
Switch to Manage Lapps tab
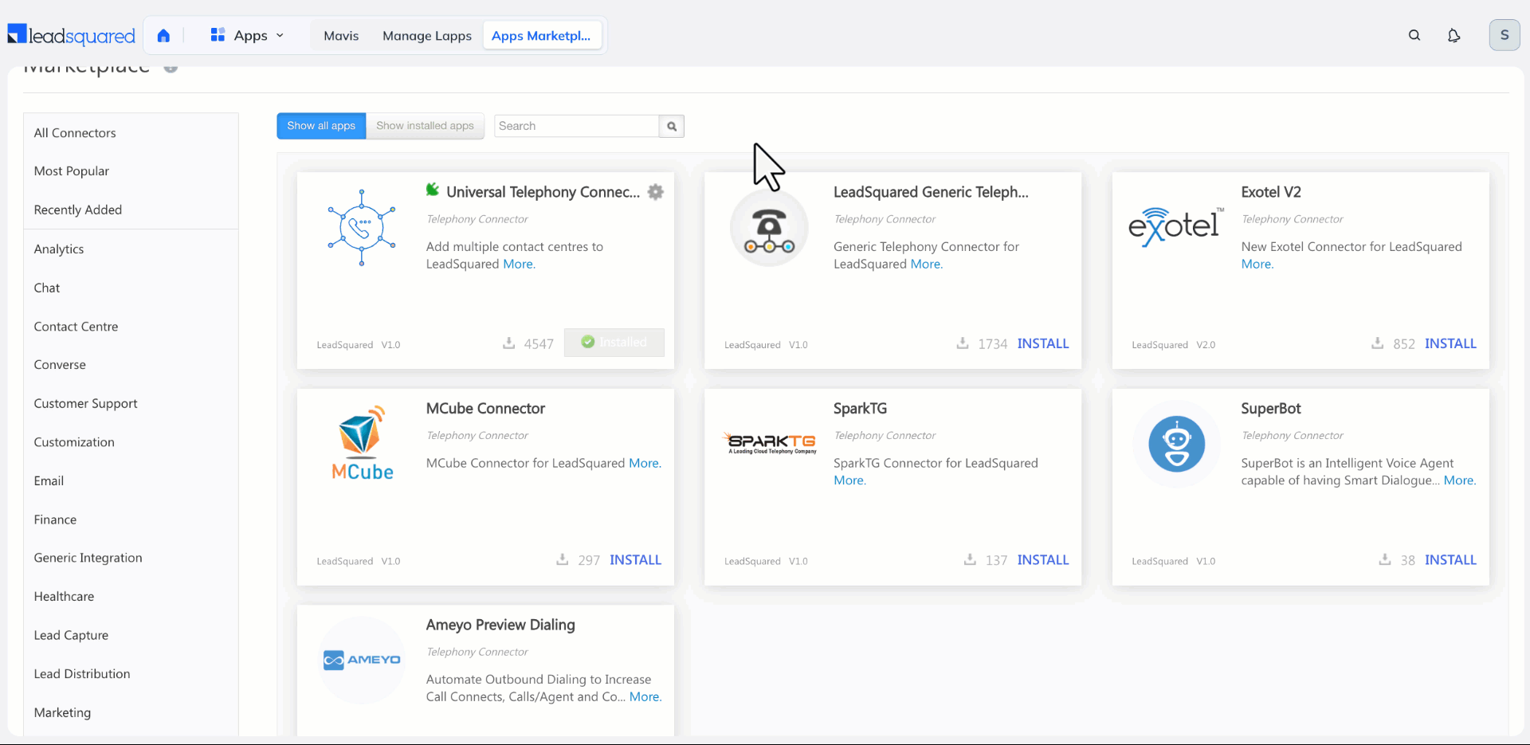click(427, 35)
